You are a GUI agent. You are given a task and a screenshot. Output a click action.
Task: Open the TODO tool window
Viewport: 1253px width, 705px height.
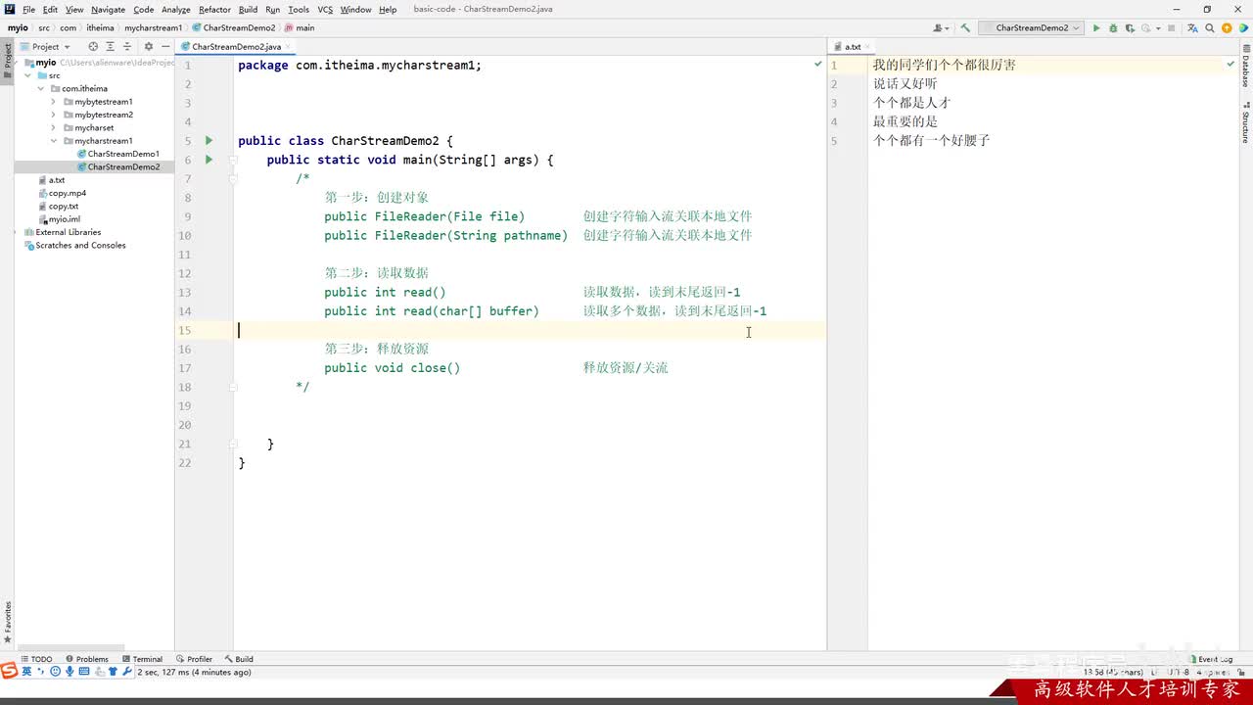36,659
